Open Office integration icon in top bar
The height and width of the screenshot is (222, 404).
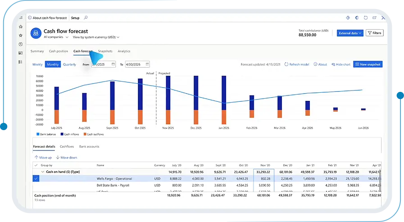[357, 18]
